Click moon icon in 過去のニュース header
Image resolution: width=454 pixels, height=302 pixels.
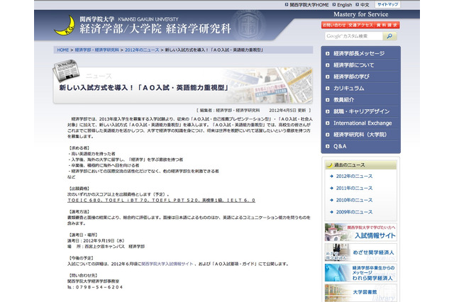point(329,165)
